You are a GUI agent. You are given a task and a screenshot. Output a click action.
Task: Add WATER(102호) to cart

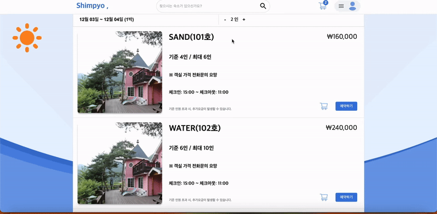click(323, 197)
